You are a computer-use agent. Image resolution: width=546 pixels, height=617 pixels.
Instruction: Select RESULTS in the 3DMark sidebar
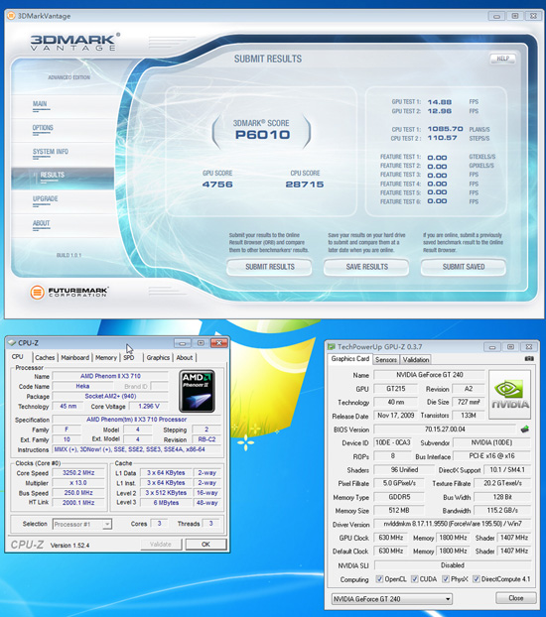click(63, 178)
